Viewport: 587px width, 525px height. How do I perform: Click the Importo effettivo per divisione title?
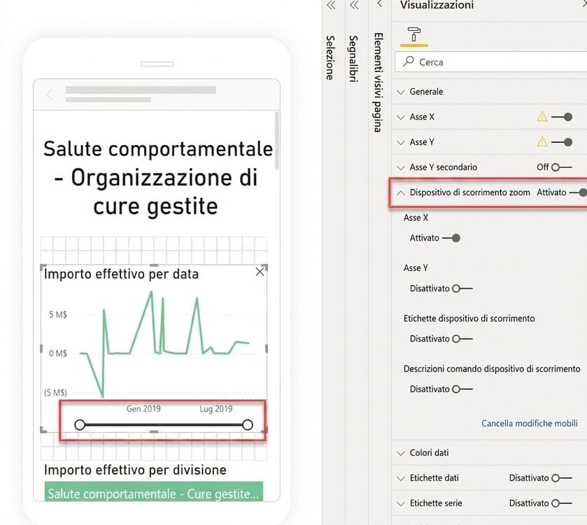click(135, 470)
